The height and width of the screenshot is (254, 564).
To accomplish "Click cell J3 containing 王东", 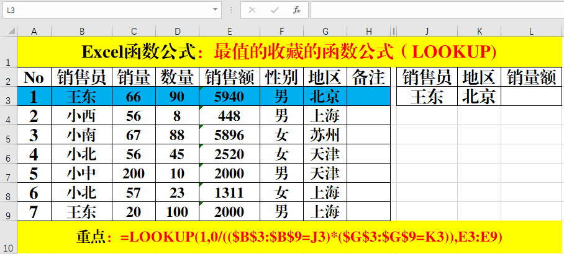I will [427, 96].
